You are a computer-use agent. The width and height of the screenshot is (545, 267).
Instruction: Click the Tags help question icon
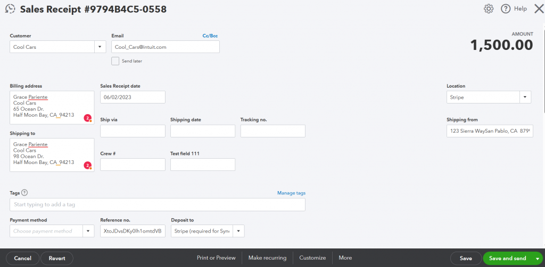(24, 193)
